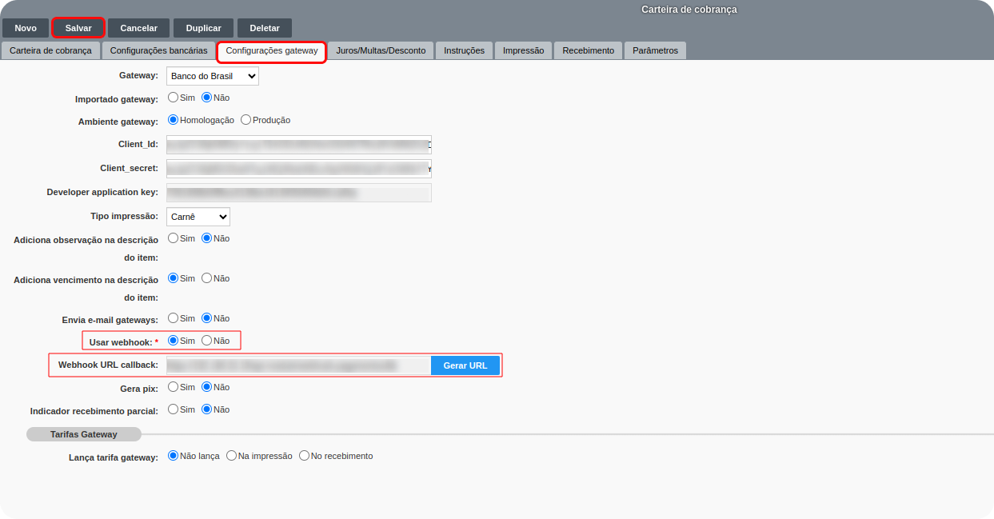Go to the Parâmetros tab
This screenshot has height=519, width=994.
(655, 50)
